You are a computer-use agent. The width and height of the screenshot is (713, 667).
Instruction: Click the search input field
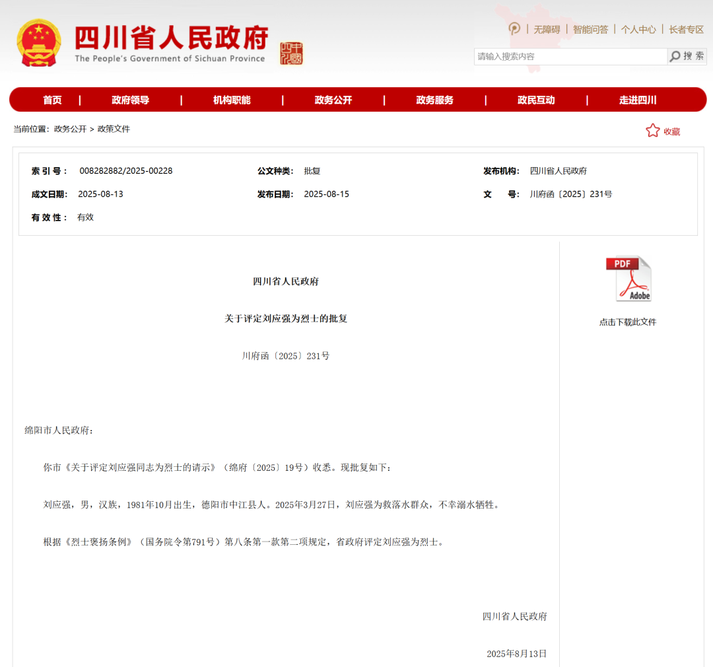(570, 56)
